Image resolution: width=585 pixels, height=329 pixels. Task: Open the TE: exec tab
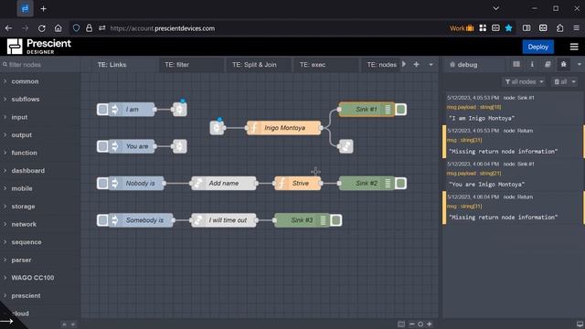click(x=313, y=65)
